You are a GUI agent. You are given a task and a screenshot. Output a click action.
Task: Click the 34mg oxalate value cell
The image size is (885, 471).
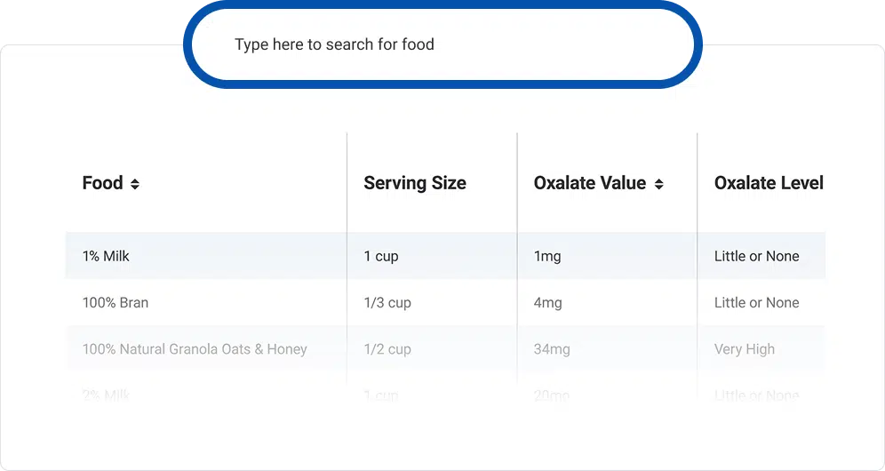552,349
